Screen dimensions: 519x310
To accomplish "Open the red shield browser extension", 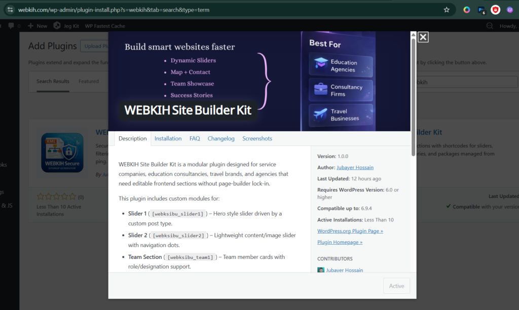I will [495, 10].
